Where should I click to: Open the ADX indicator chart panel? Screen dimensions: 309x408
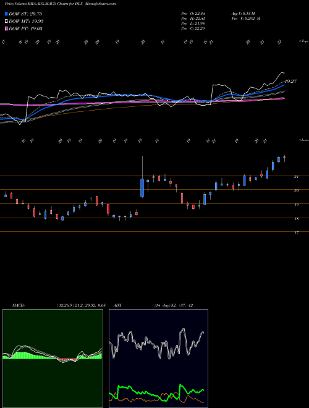(x=158, y=359)
